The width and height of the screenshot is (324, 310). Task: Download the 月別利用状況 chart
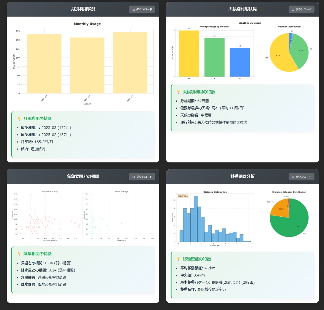(x=142, y=9)
